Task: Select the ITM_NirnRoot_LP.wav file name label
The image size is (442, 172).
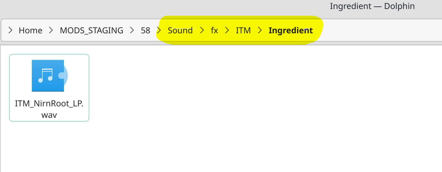Action: click(49, 109)
